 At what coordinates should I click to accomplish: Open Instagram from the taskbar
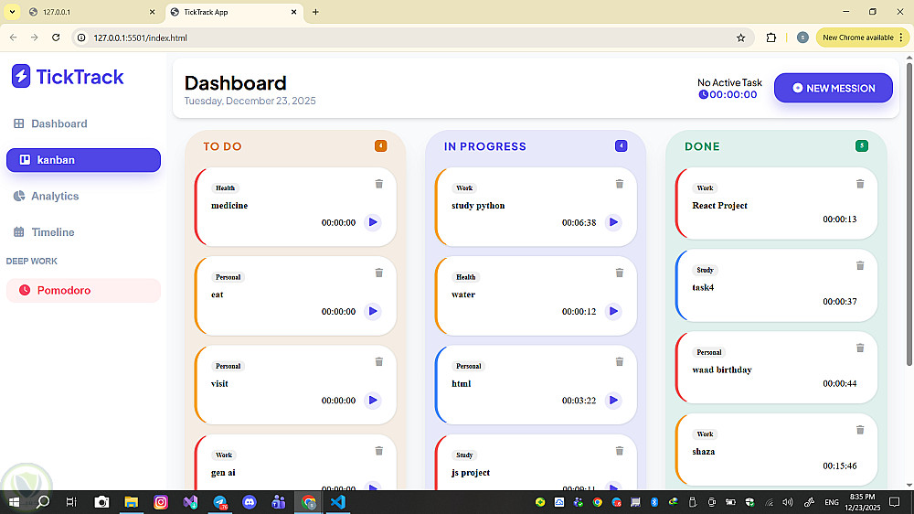coord(161,502)
